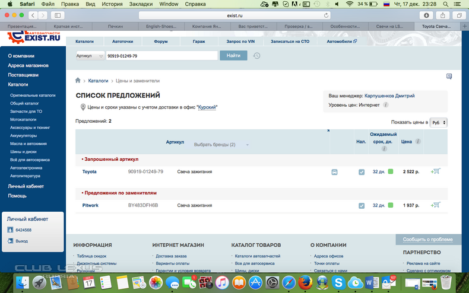Viewport: 469px width, 293px height.
Task: Add Pitwork BY483DFH6B to cart
Action: pos(436,205)
